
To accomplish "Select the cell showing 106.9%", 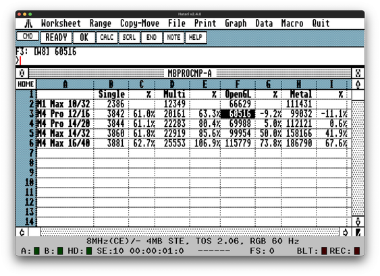I will (205, 144).
